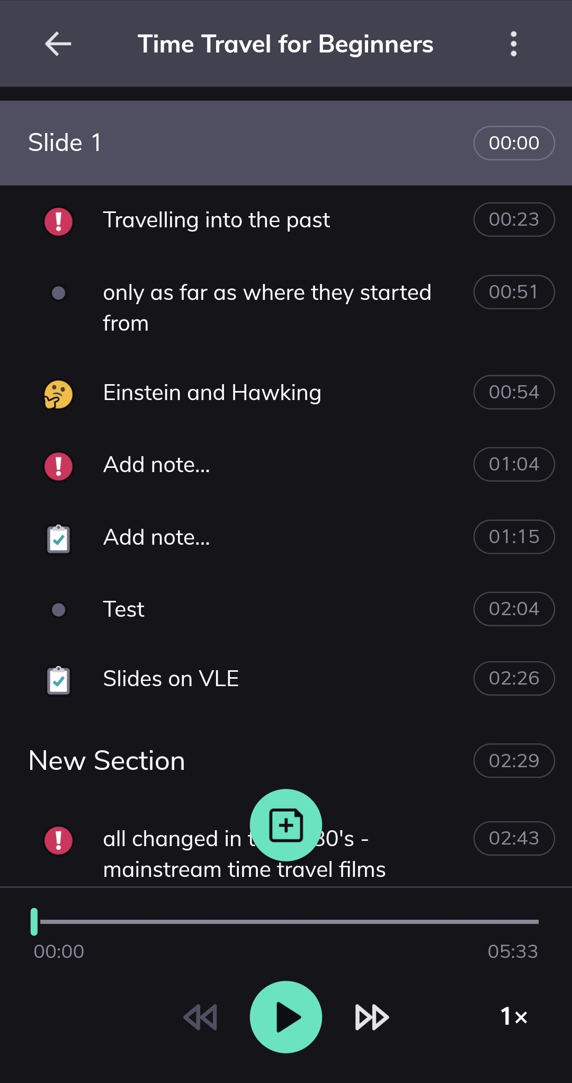Change the 1x playback speed
The width and height of the screenshot is (572, 1083).
[514, 1016]
